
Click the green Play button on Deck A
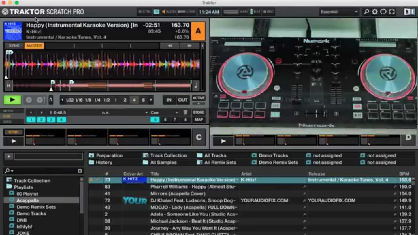point(12,100)
